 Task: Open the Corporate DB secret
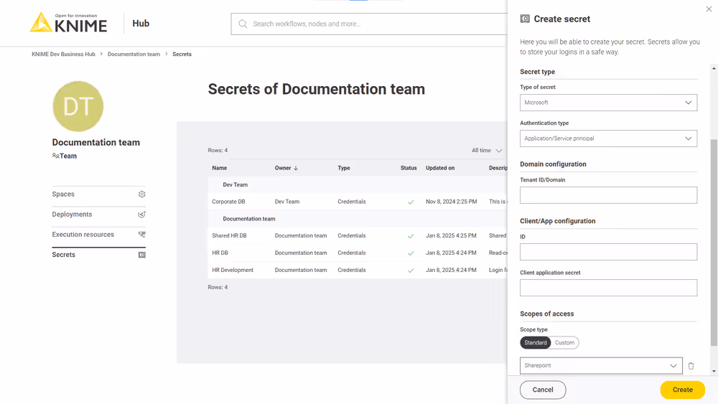[228, 202]
